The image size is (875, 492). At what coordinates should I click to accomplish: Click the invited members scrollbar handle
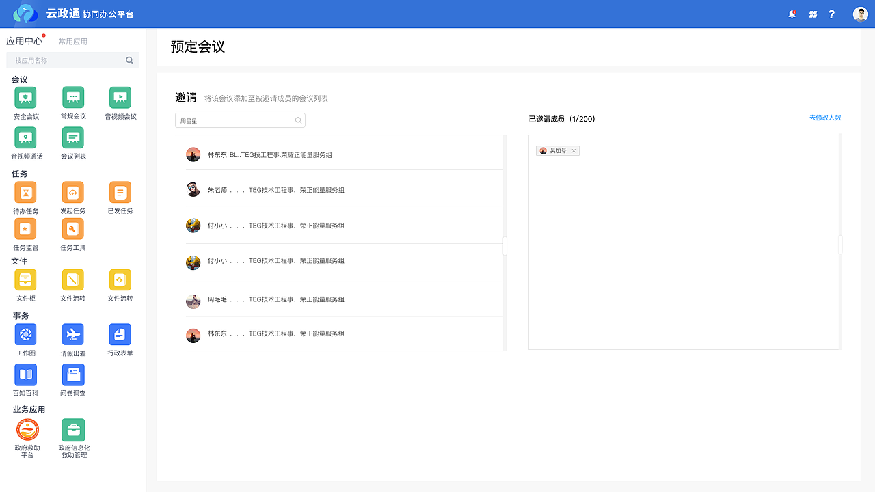pos(841,245)
